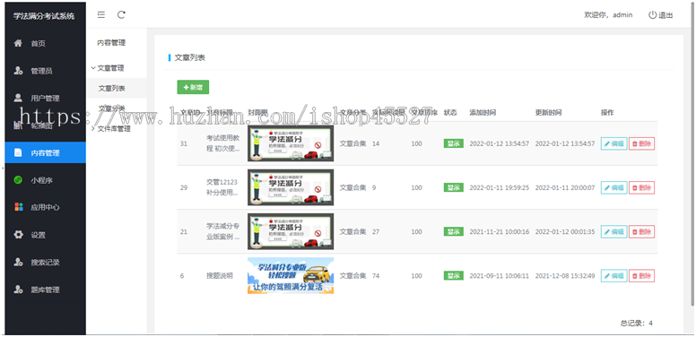696x337 pixels.
Task: Toggle 显示 status for article 31
Action: pos(453,143)
